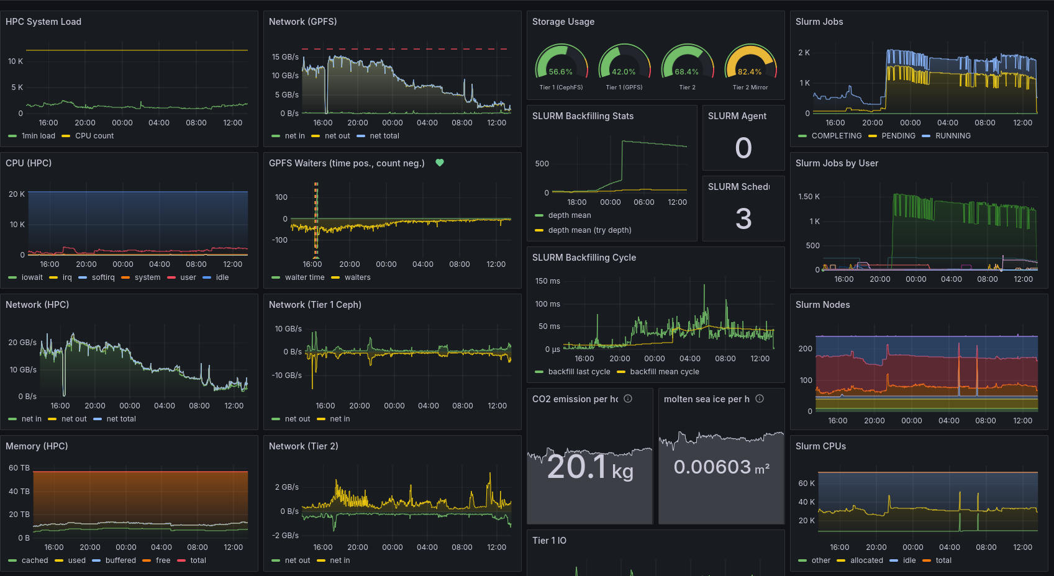Click net out legend label in Network (Tier 2)

298,560
